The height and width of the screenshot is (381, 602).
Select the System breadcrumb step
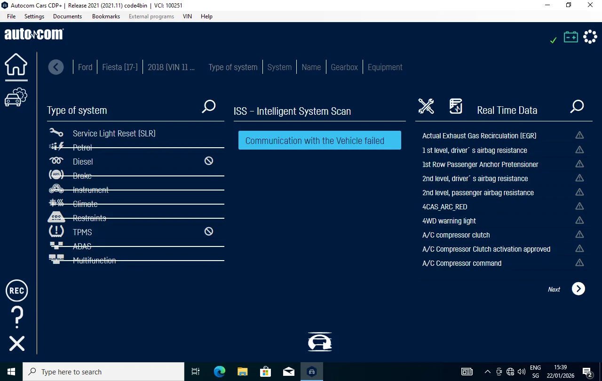279,67
